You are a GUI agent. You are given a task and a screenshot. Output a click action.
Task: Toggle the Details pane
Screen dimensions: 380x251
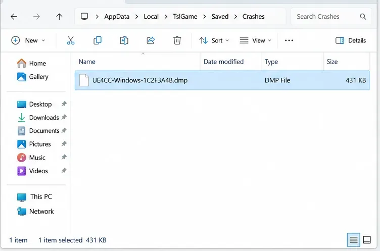point(350,40)
